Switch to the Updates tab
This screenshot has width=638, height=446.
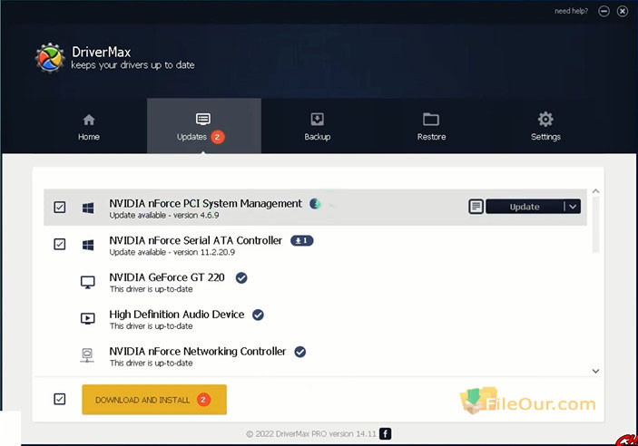click(203, 126)
